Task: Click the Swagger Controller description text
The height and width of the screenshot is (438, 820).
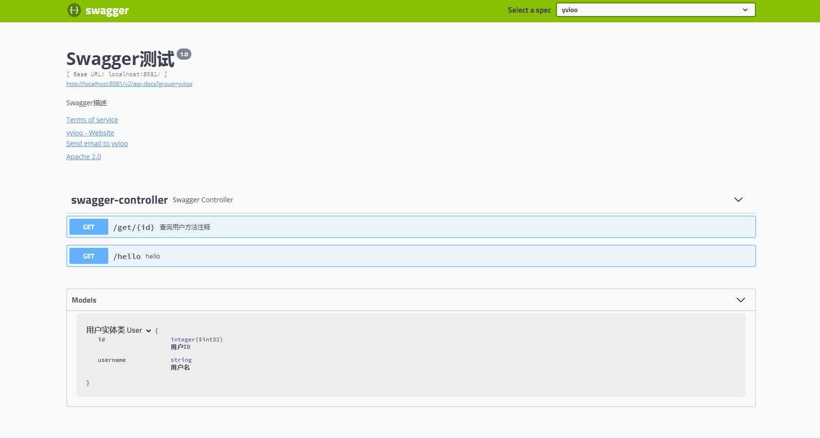Action: 203,200
